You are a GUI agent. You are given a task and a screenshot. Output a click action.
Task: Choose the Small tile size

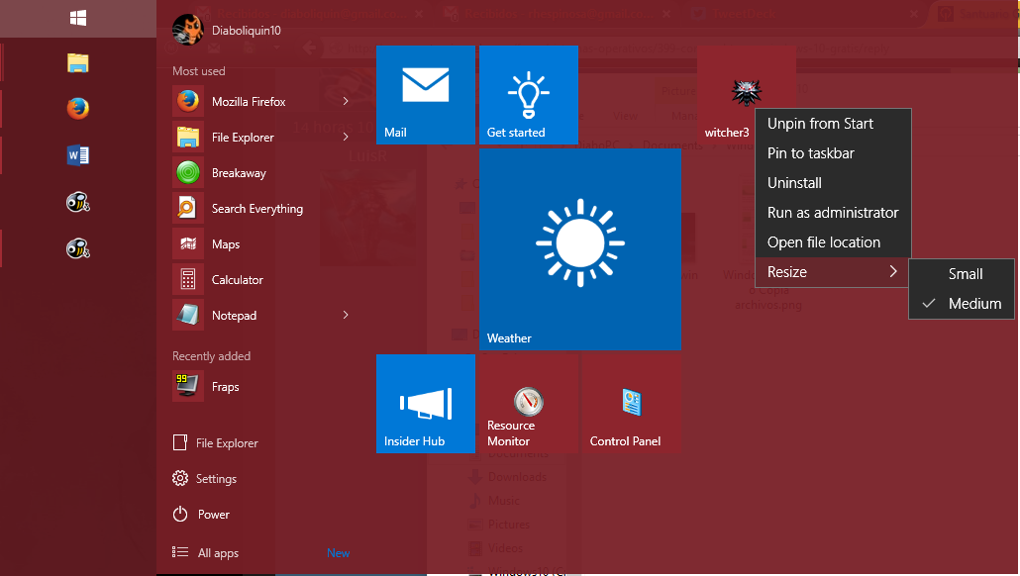pos(966,274)
